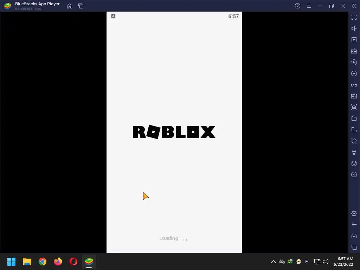This screenshot has width=360, height=270.
Task: Toggle the volume speaker in sidebar
Action: 354,28
